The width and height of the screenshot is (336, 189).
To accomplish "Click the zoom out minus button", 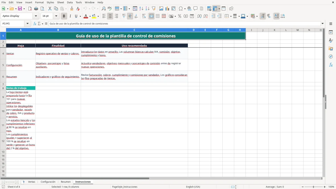I will click(302, 187).
